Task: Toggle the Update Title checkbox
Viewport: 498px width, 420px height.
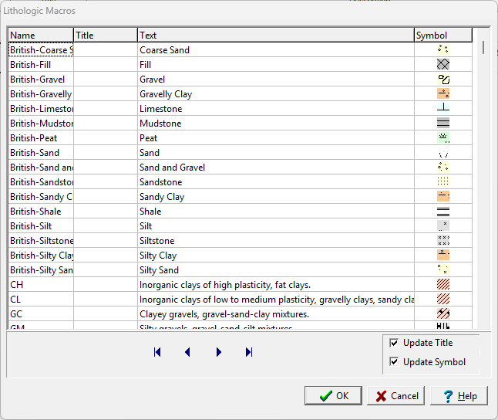Action: point(395,343)
